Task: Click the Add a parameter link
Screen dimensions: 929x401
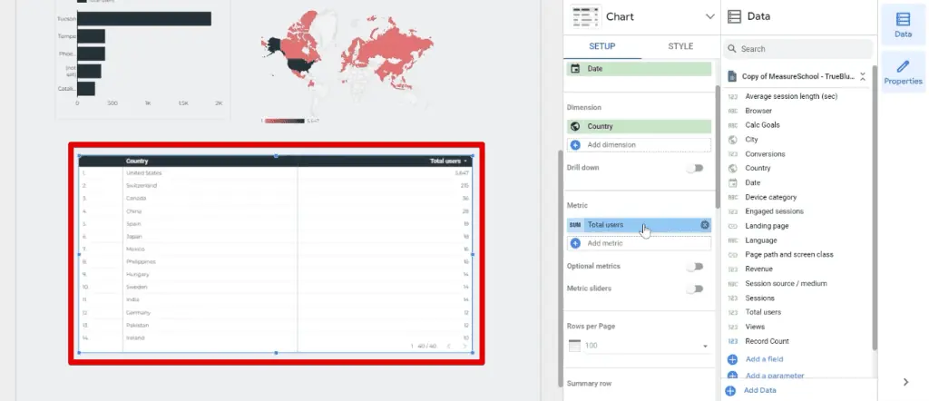Action: 775,376
